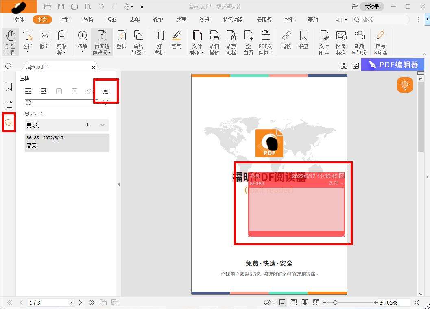
Task: Toggle two-page view in the status bar
Action: (x=305, y=302)
